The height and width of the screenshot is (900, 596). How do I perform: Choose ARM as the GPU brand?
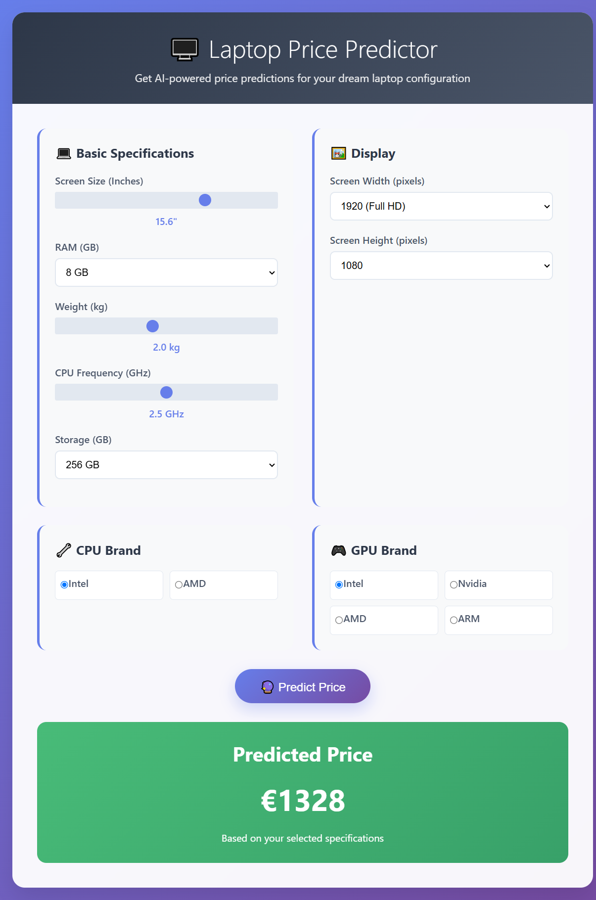pyautogui.click(x=454, y=620)
